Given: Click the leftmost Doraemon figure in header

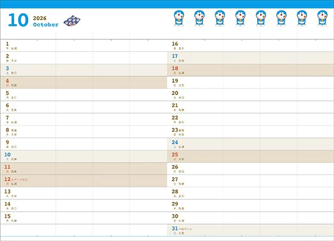Looking at the screenshot, I should coord(179,18).
